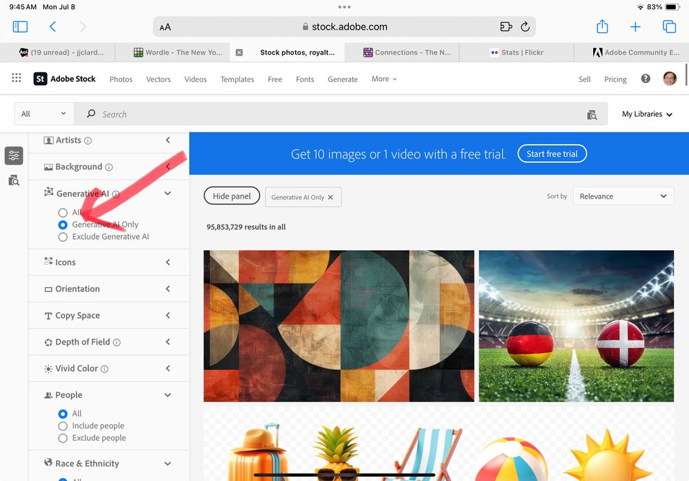Viewport: 689px width, 481px height.
Task: Click the Vivid Color info icon
Action: [x=105, y=369]
